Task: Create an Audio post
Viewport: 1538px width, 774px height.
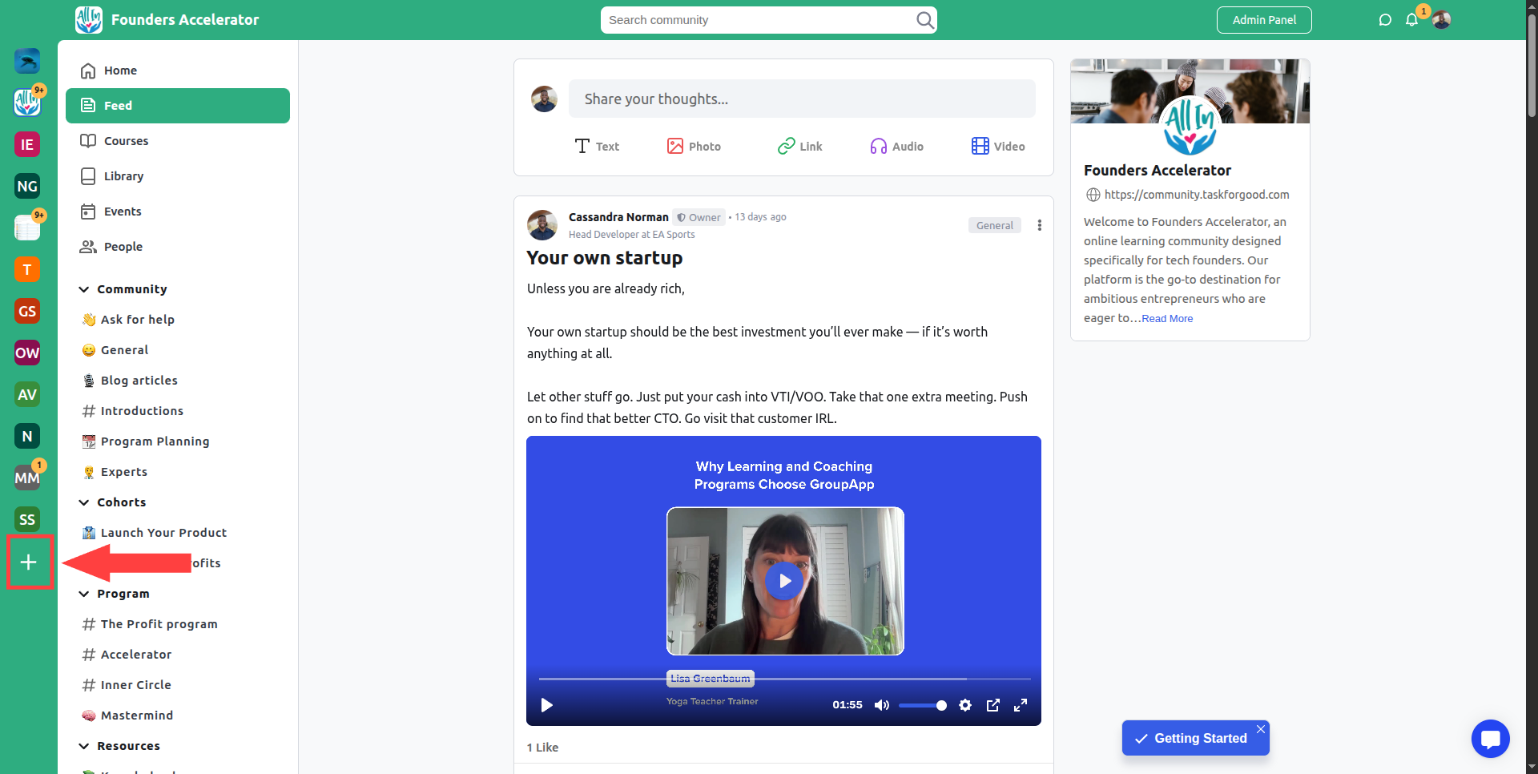Action: (896, 146)
